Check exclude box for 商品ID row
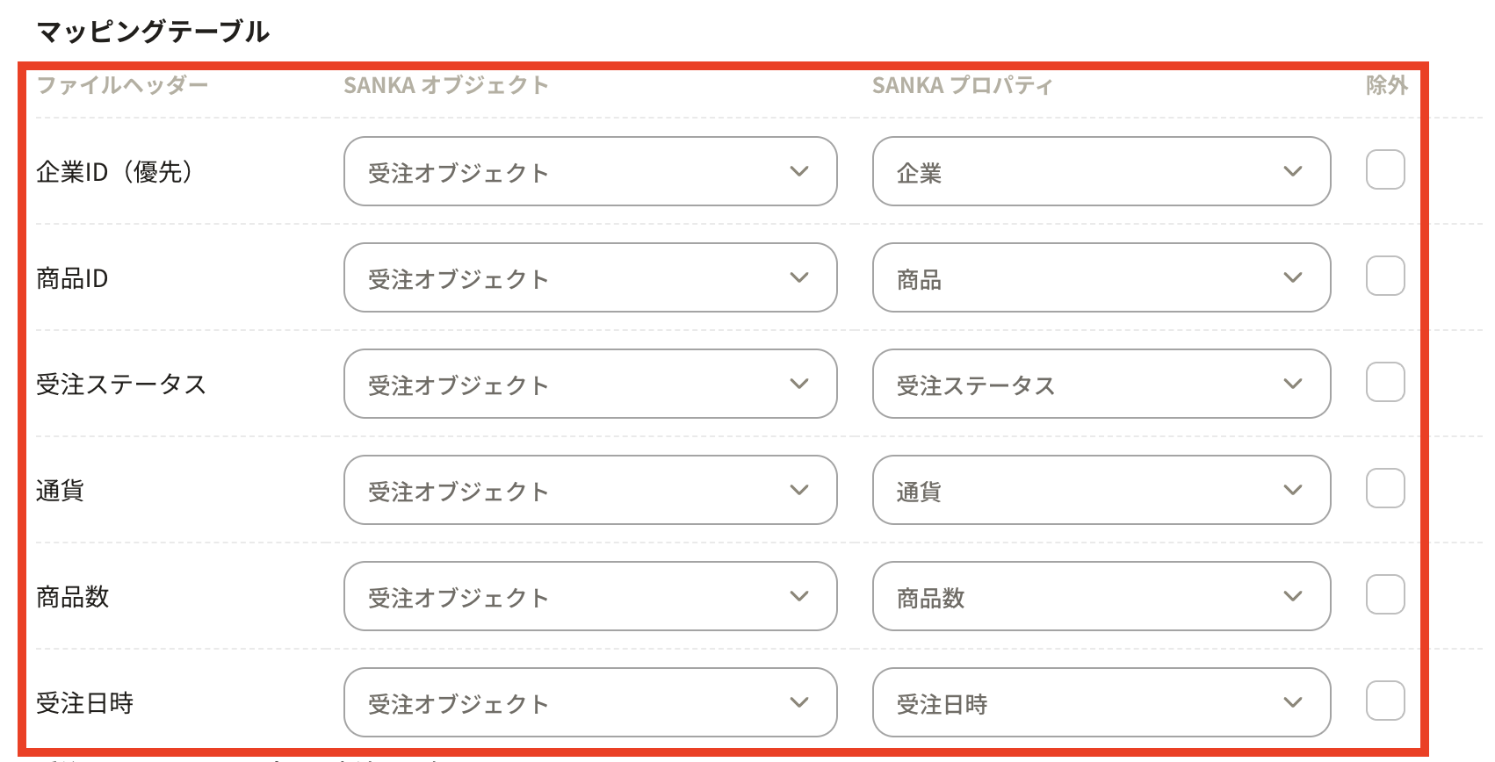Image resolution: width=1495 pixels, height=762 pixels. [x=1385, y=277]
